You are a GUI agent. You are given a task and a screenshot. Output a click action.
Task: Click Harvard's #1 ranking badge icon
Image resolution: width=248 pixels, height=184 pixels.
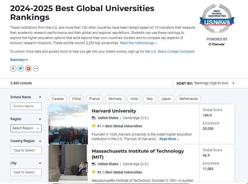point(94,126)
